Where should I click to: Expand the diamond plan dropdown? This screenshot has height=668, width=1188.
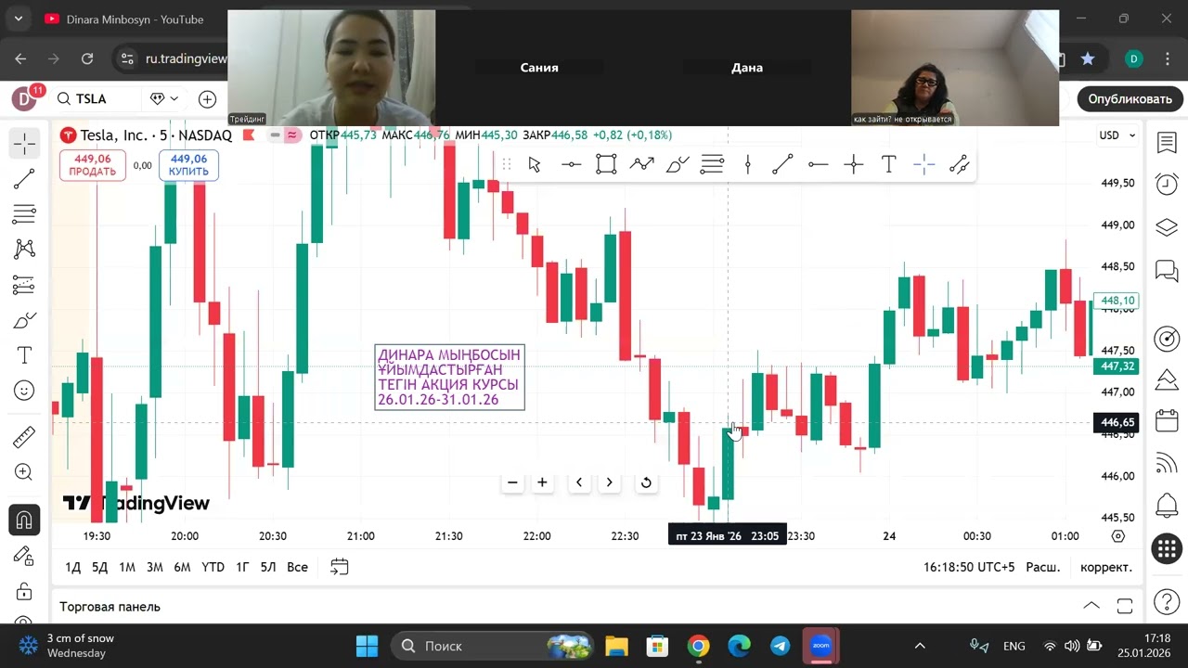pos(164,98)
